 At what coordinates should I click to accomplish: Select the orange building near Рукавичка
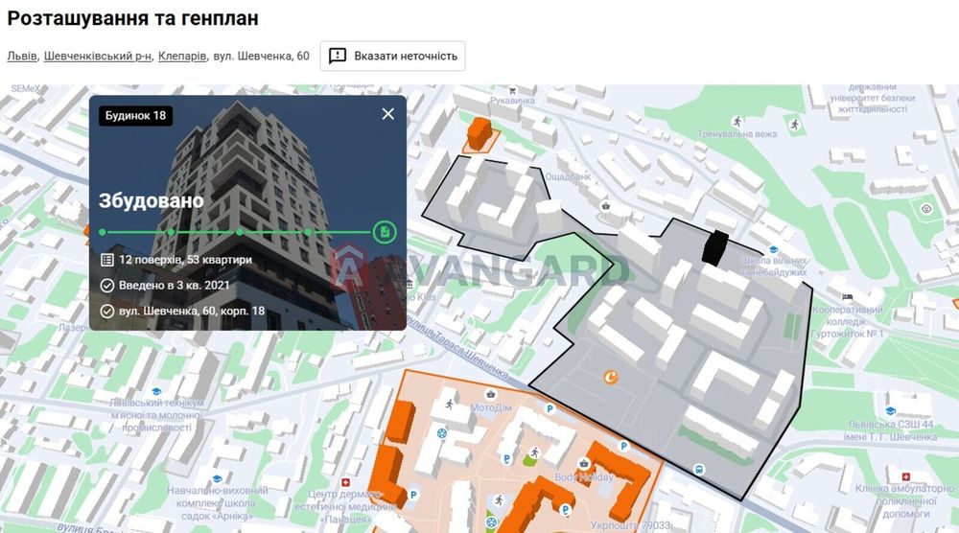coord(479,134)
